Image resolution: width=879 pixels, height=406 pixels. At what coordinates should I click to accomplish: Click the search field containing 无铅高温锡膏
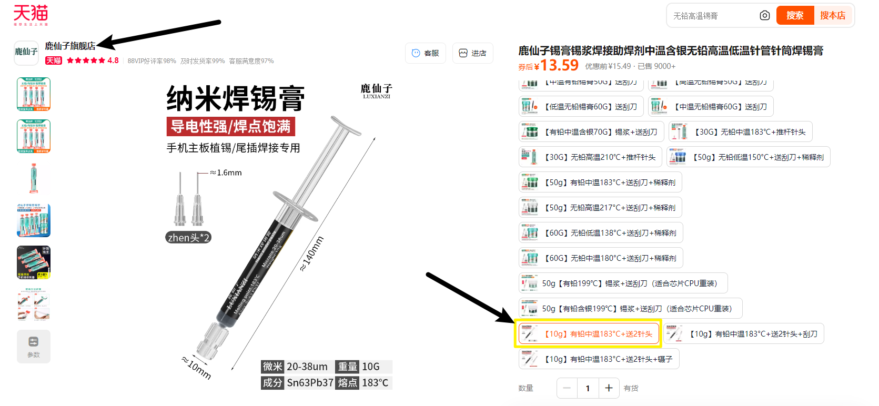click(713, 16)
